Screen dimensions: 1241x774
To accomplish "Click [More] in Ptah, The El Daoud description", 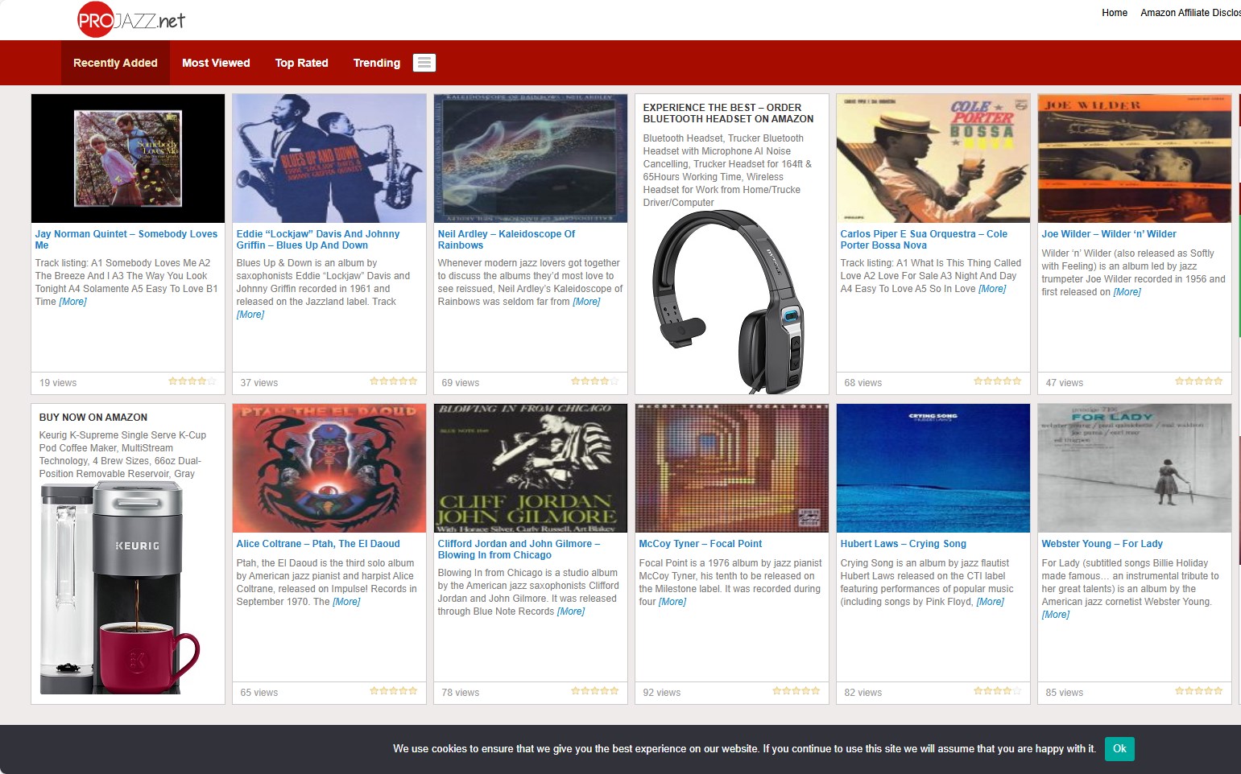I will (346, 602).
